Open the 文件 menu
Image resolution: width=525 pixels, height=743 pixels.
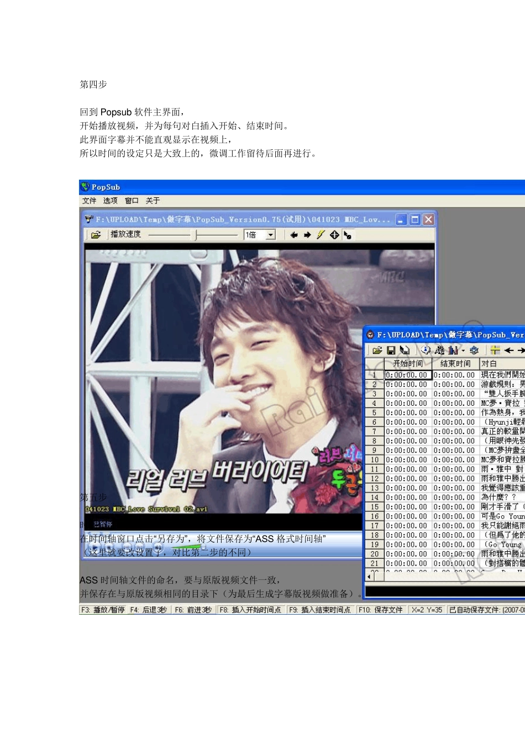pos(89,201)
